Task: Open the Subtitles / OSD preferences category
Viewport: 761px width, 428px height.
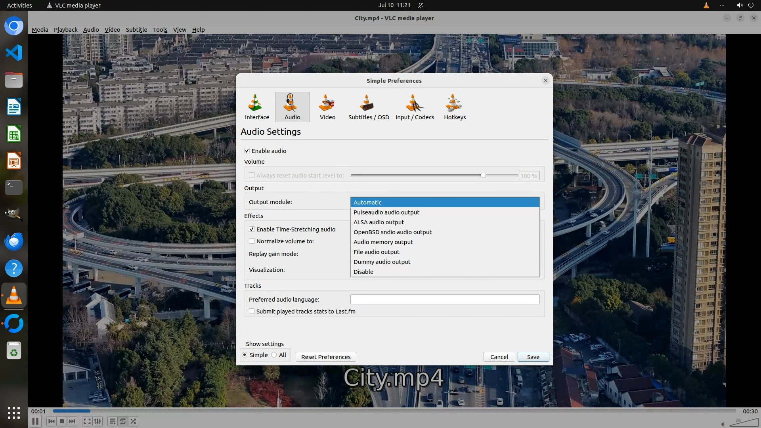Action: point(368,107)
